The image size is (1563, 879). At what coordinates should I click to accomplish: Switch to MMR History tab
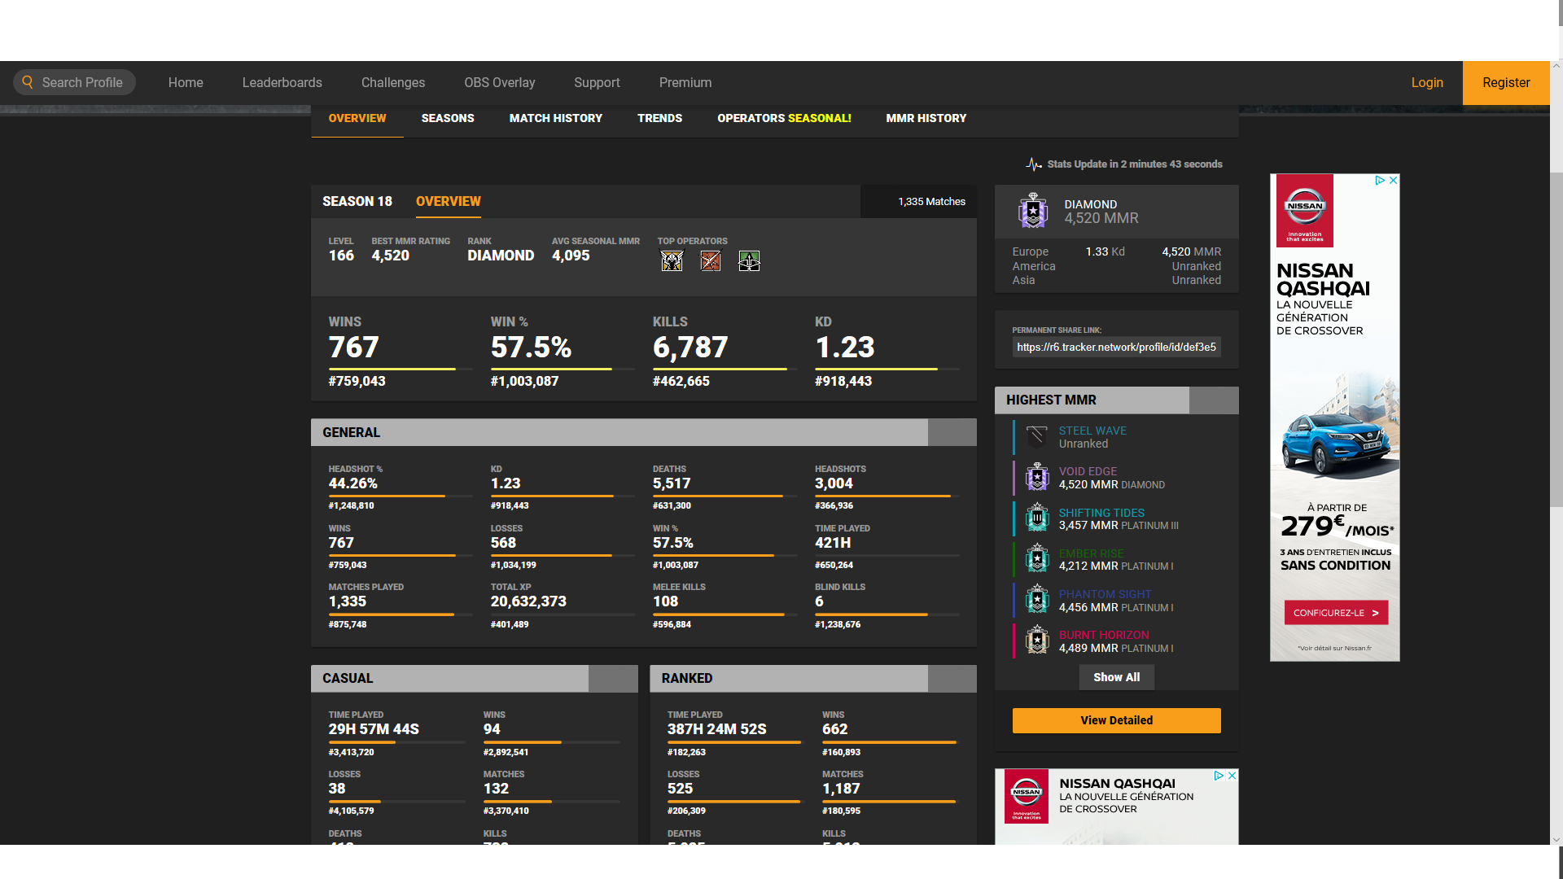pyautogui.click(x=926, y=119)
